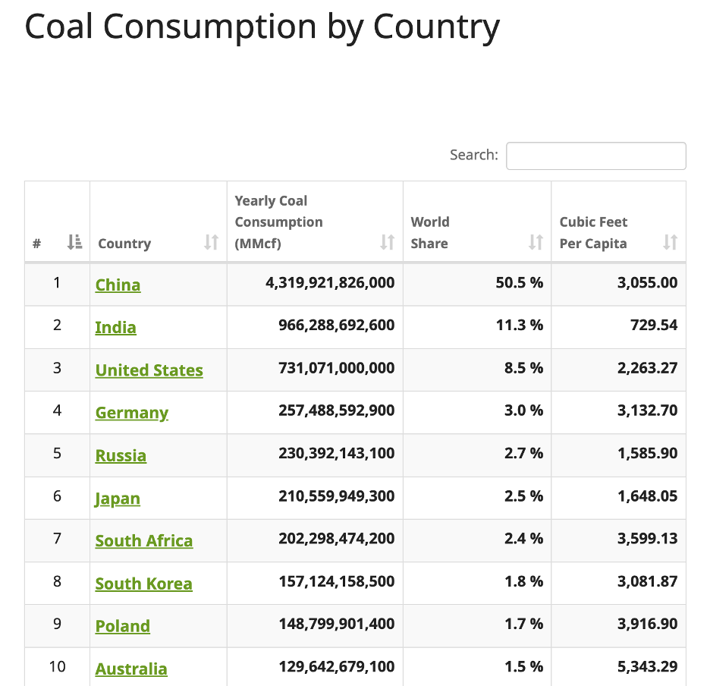The height and width of the screenshot is (686, 710).
Task: Click sort icon for Yearly Coal Consumption column
Action: tap(387, 243)
